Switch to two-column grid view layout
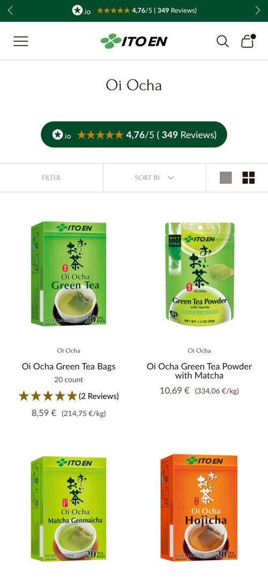 pos(249,177)
